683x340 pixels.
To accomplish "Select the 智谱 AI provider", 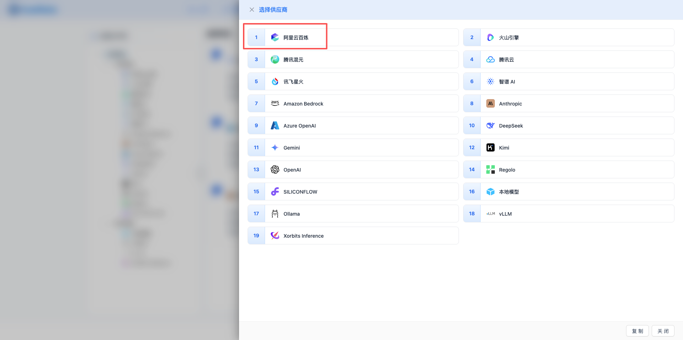I will [x=568, y=81].
